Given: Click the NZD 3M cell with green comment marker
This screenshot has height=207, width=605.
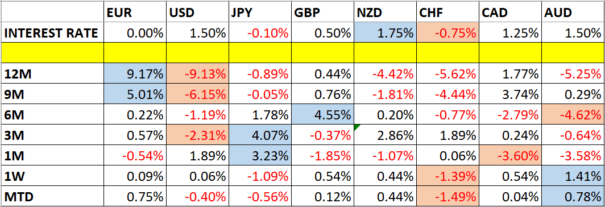Looking at the screenshot, I should coord(385,135).
